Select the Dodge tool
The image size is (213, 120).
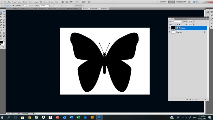click(4, 27)
